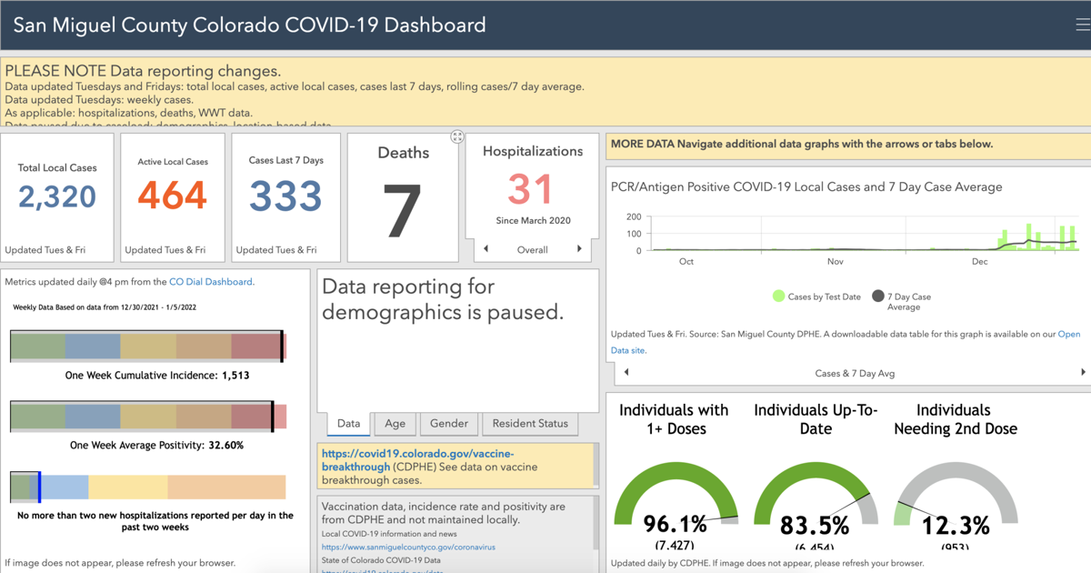Open the Gender tab
The image size is (1091, 573).
click(449, 424)
